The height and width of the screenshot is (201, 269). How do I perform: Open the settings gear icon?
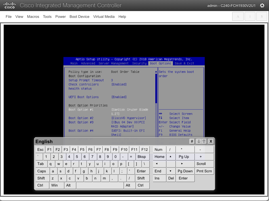tap(262, 5)
